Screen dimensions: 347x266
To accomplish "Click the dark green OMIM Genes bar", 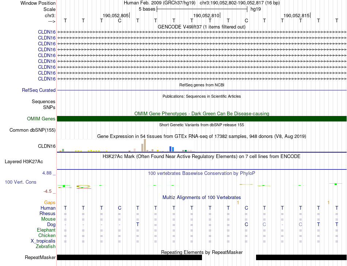I will (202, 119).
